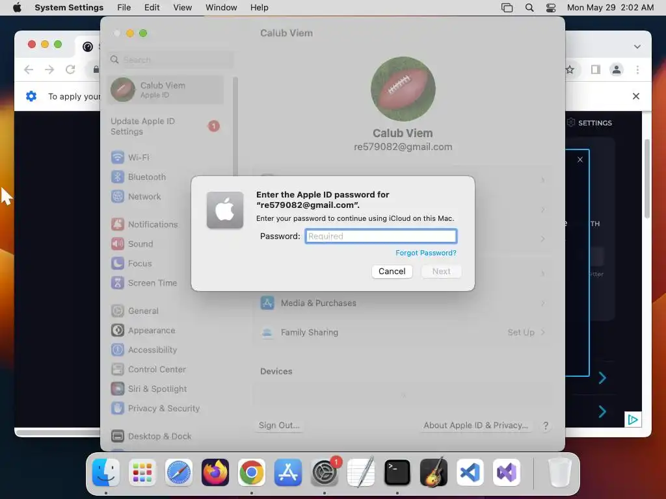Viewport: 666px width, 499px height.
Task: Click Update Apple ID Settings in the sidebar
Action: 166,127
